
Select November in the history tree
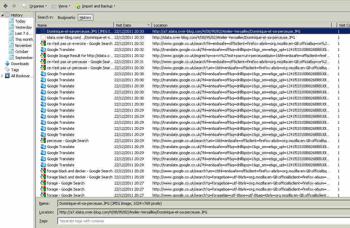[24, 46]
